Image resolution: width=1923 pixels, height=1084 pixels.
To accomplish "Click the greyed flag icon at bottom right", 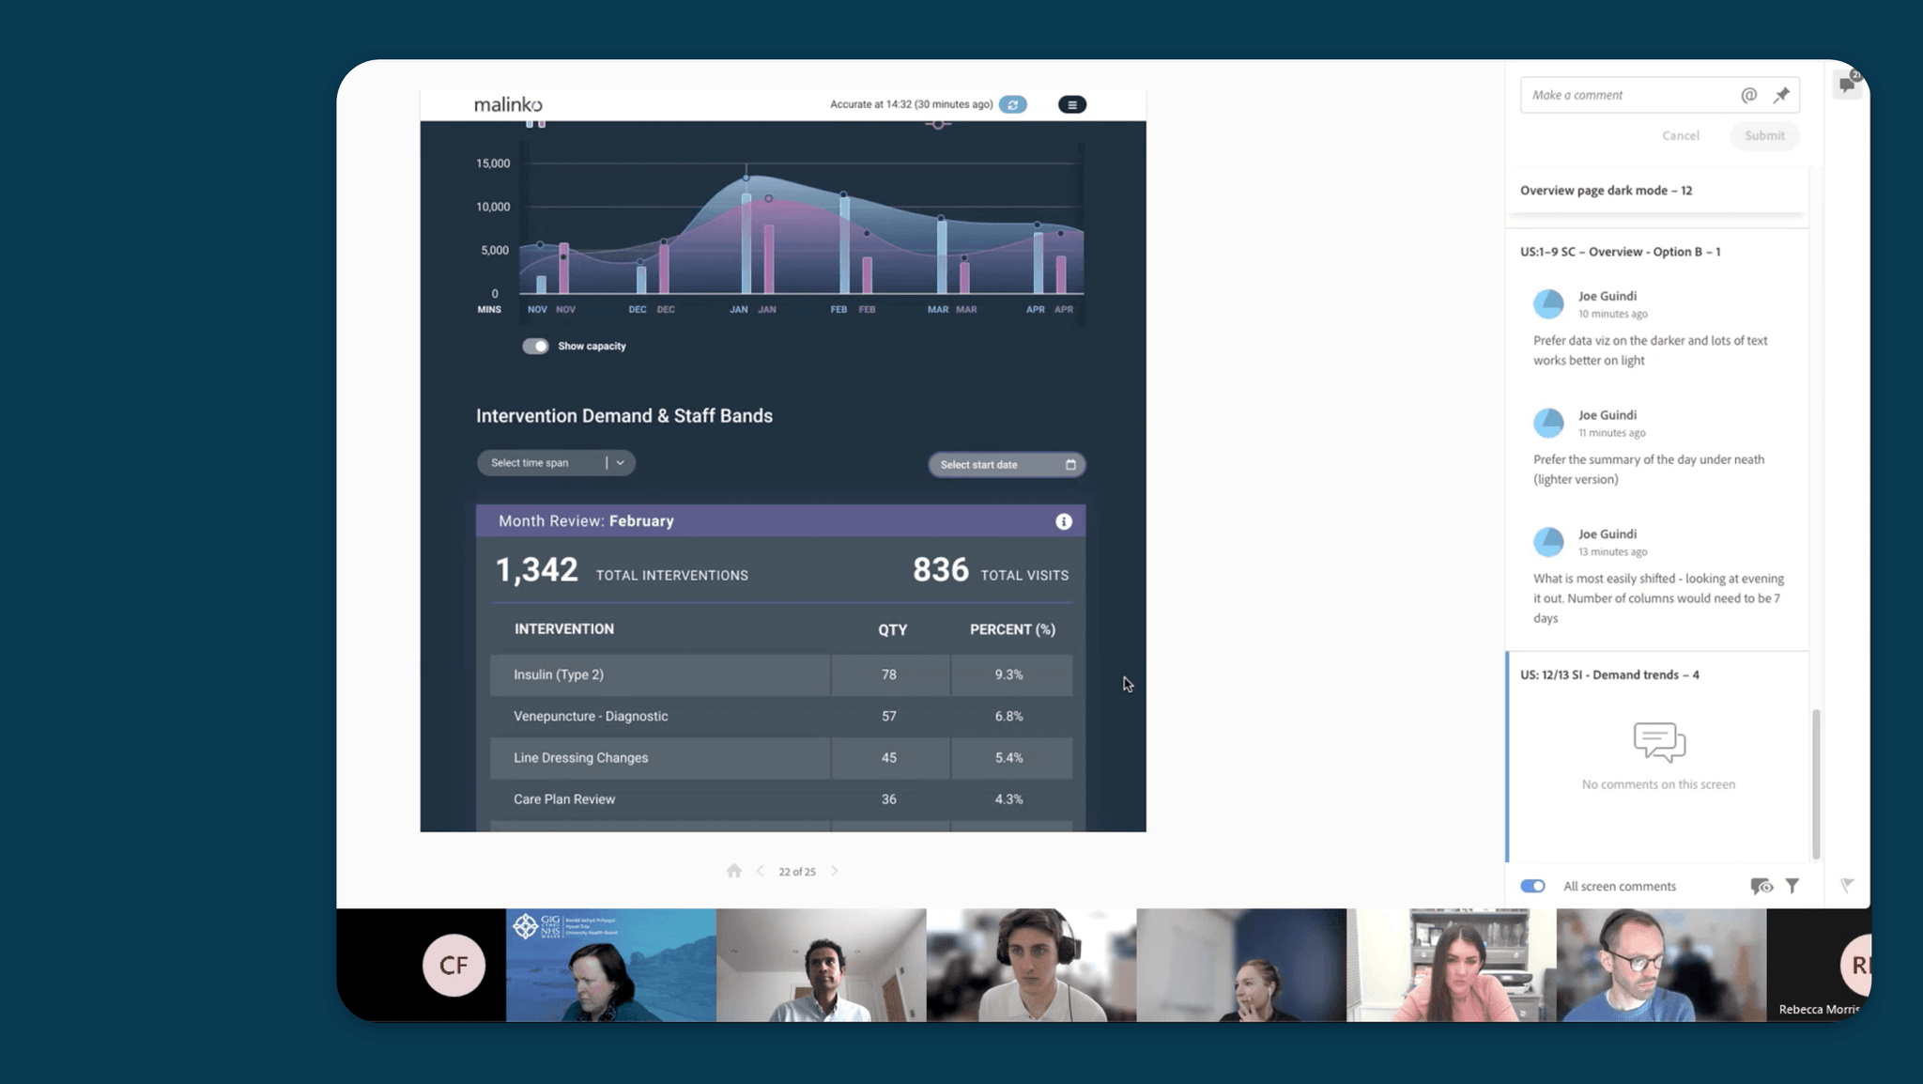I will (1847, 885).
